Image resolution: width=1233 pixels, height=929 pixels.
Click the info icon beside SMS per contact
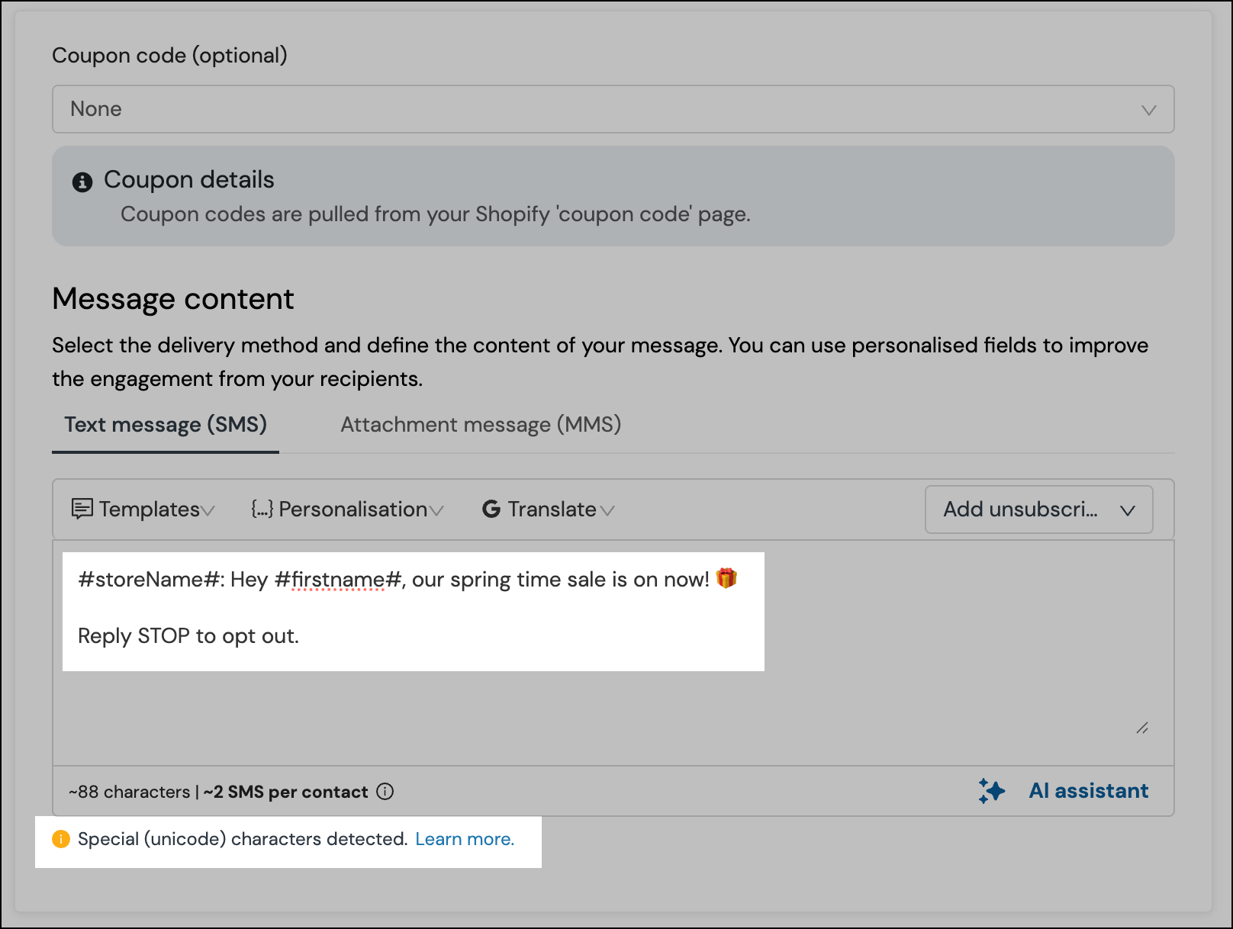click(385, 792)
